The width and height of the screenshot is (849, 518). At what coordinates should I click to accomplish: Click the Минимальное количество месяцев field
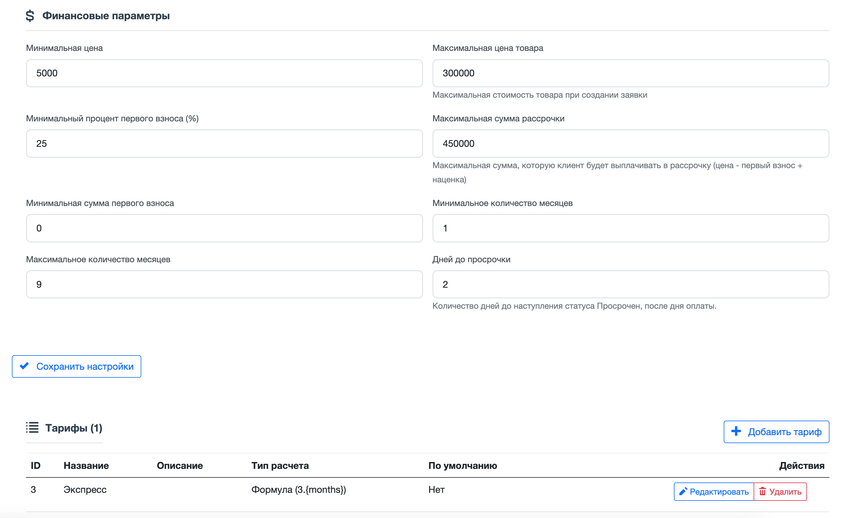click(x=630, y=228)
